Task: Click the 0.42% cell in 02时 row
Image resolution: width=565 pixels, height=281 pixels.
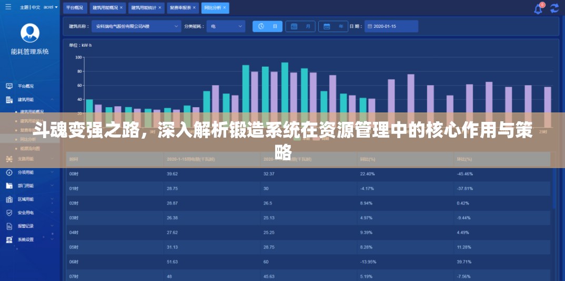Action: point(463,203)
